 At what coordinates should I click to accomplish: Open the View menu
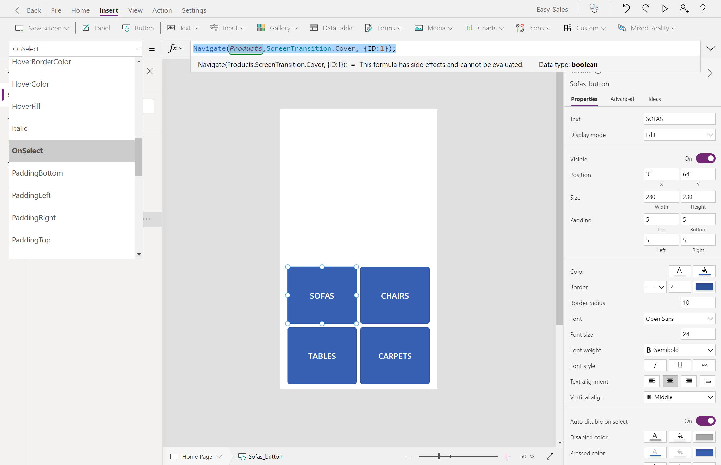[x=135, y=10]
